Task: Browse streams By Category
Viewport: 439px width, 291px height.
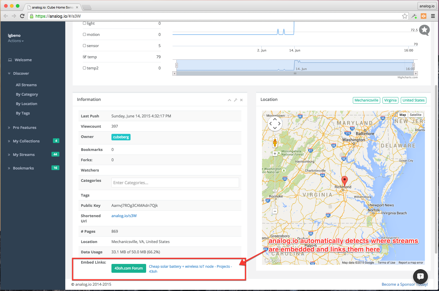Action: coord(27,94)
